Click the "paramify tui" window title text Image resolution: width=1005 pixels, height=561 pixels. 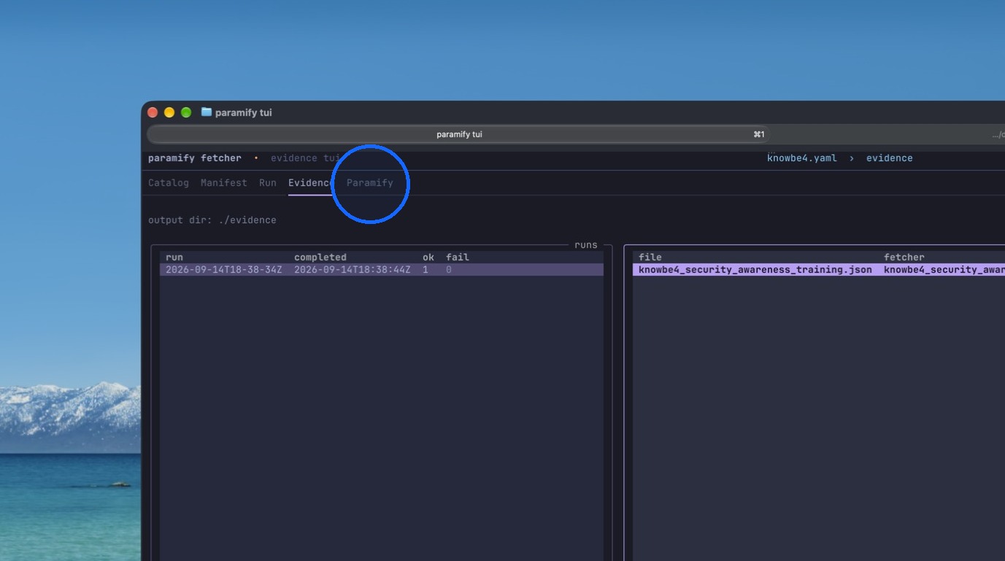point(244,112)
